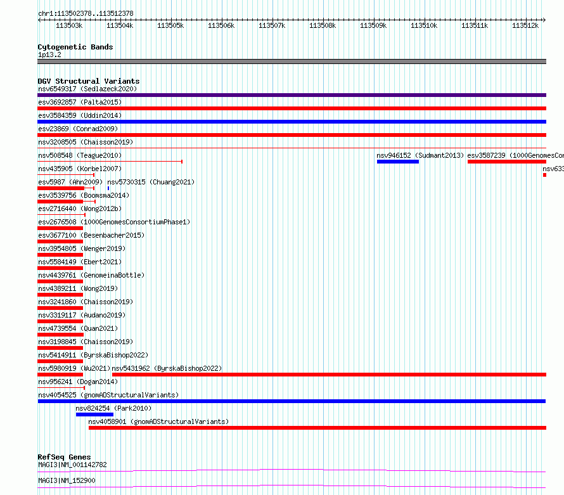564x495 pixels.
Task: Click nsv4054525 (gnomADStructuralVariants) label
Action: click(x=108, y=395)
